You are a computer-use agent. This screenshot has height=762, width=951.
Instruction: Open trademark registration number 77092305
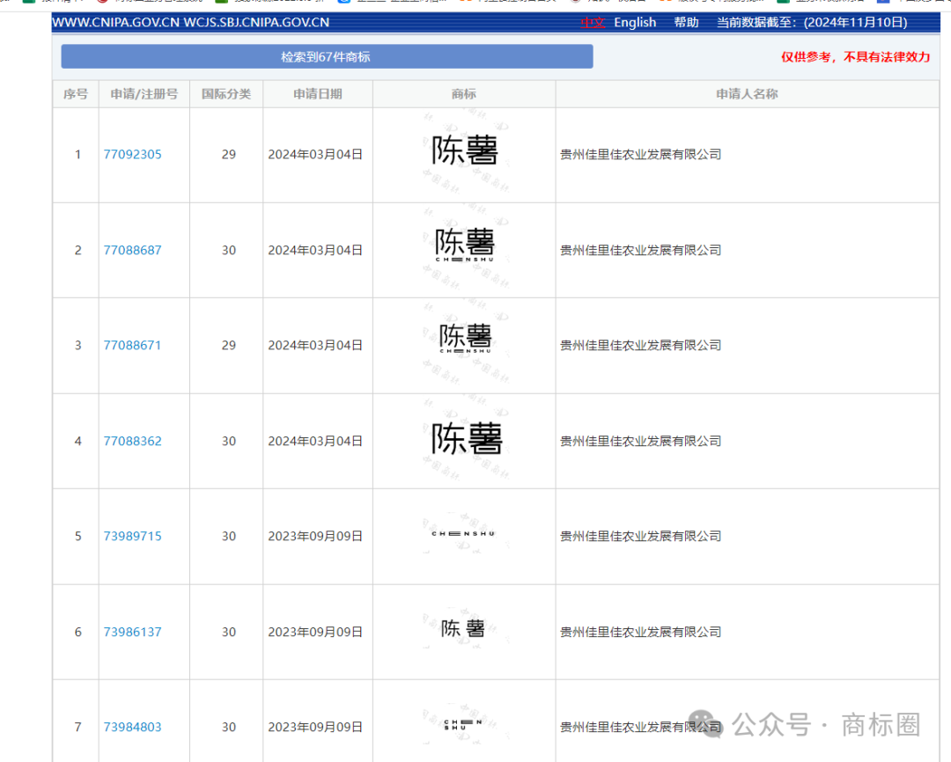pos(132,155)
